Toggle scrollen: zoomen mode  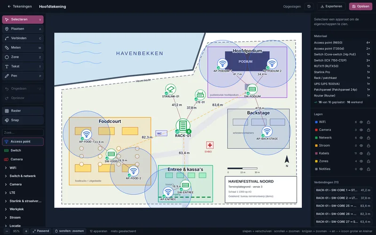pyautogui.click(x=70, y=231)
